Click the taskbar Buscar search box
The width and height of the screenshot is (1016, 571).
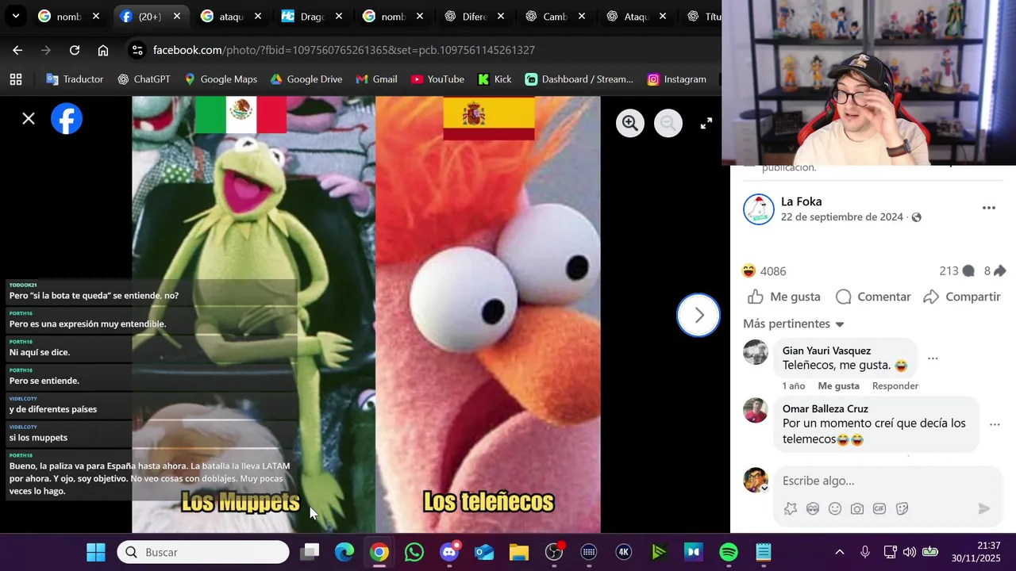pos(203,552)
